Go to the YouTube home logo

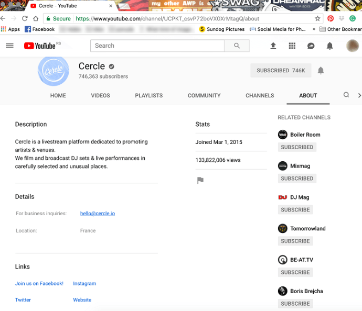point(40,46)
